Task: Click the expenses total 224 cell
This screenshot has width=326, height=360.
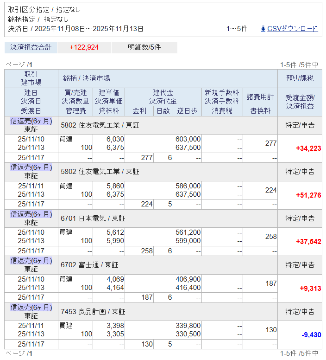Action: tap(260, 190)
